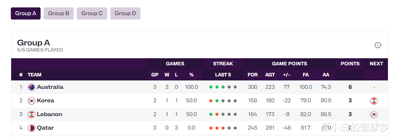Open the Australia team link
Screen dimensions: 394x138
[50, 87]
